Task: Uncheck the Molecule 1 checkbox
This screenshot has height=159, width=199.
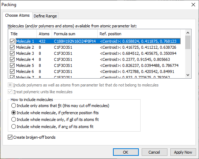Action: (x=12, y=41)
